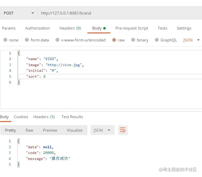Click the Raw response view button
Screen dimensions: 202x177
pyautogui.click(x=29, y=130)
